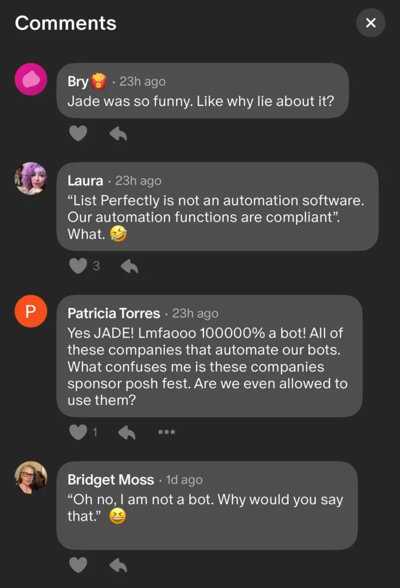
Task: Tap the Comments header title
Action: pyautogui.click(x=65, y=23)
